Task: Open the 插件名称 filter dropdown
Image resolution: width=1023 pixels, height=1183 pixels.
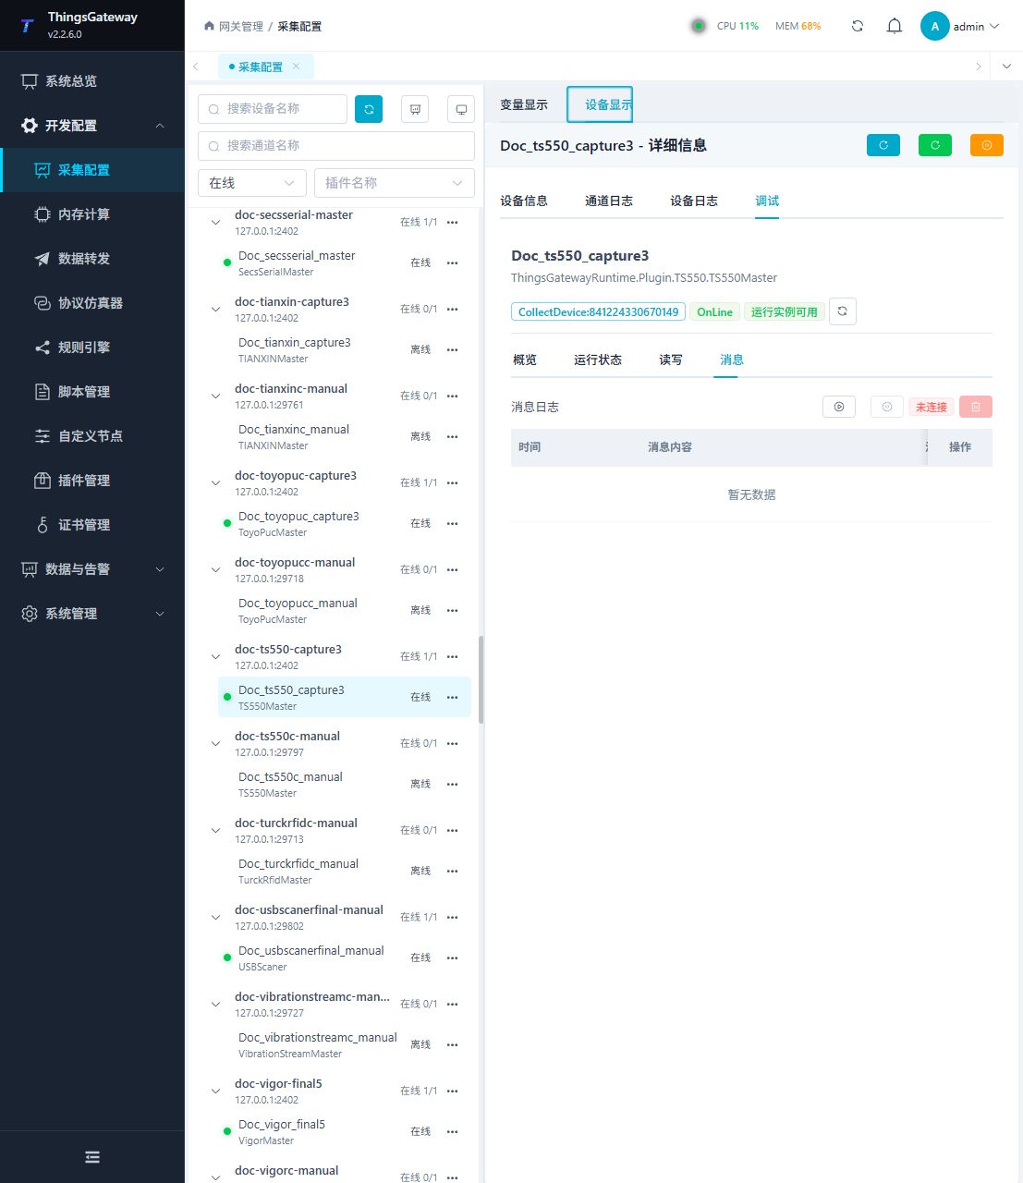Action: (395, 183)
